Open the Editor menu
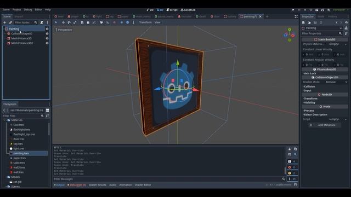This screenshot has height=197, width=351. (38, 10)
